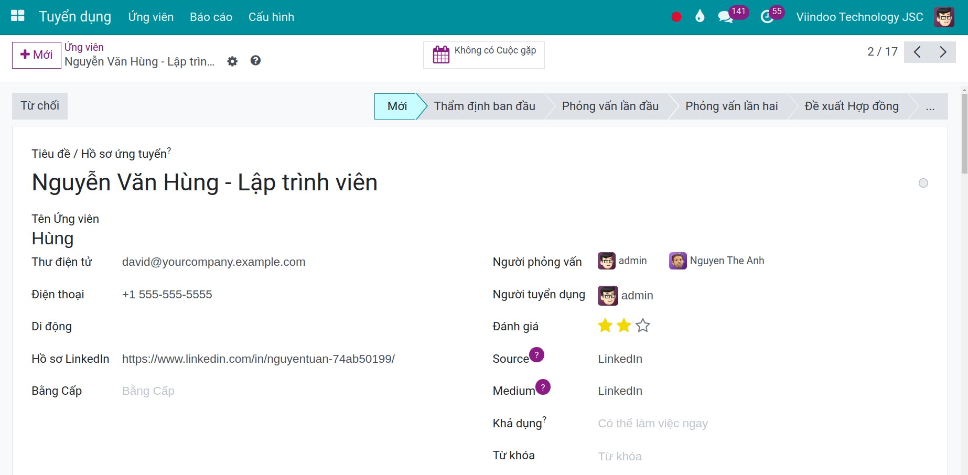
Task: Click the red recording indicator icon
Action: 676,17
